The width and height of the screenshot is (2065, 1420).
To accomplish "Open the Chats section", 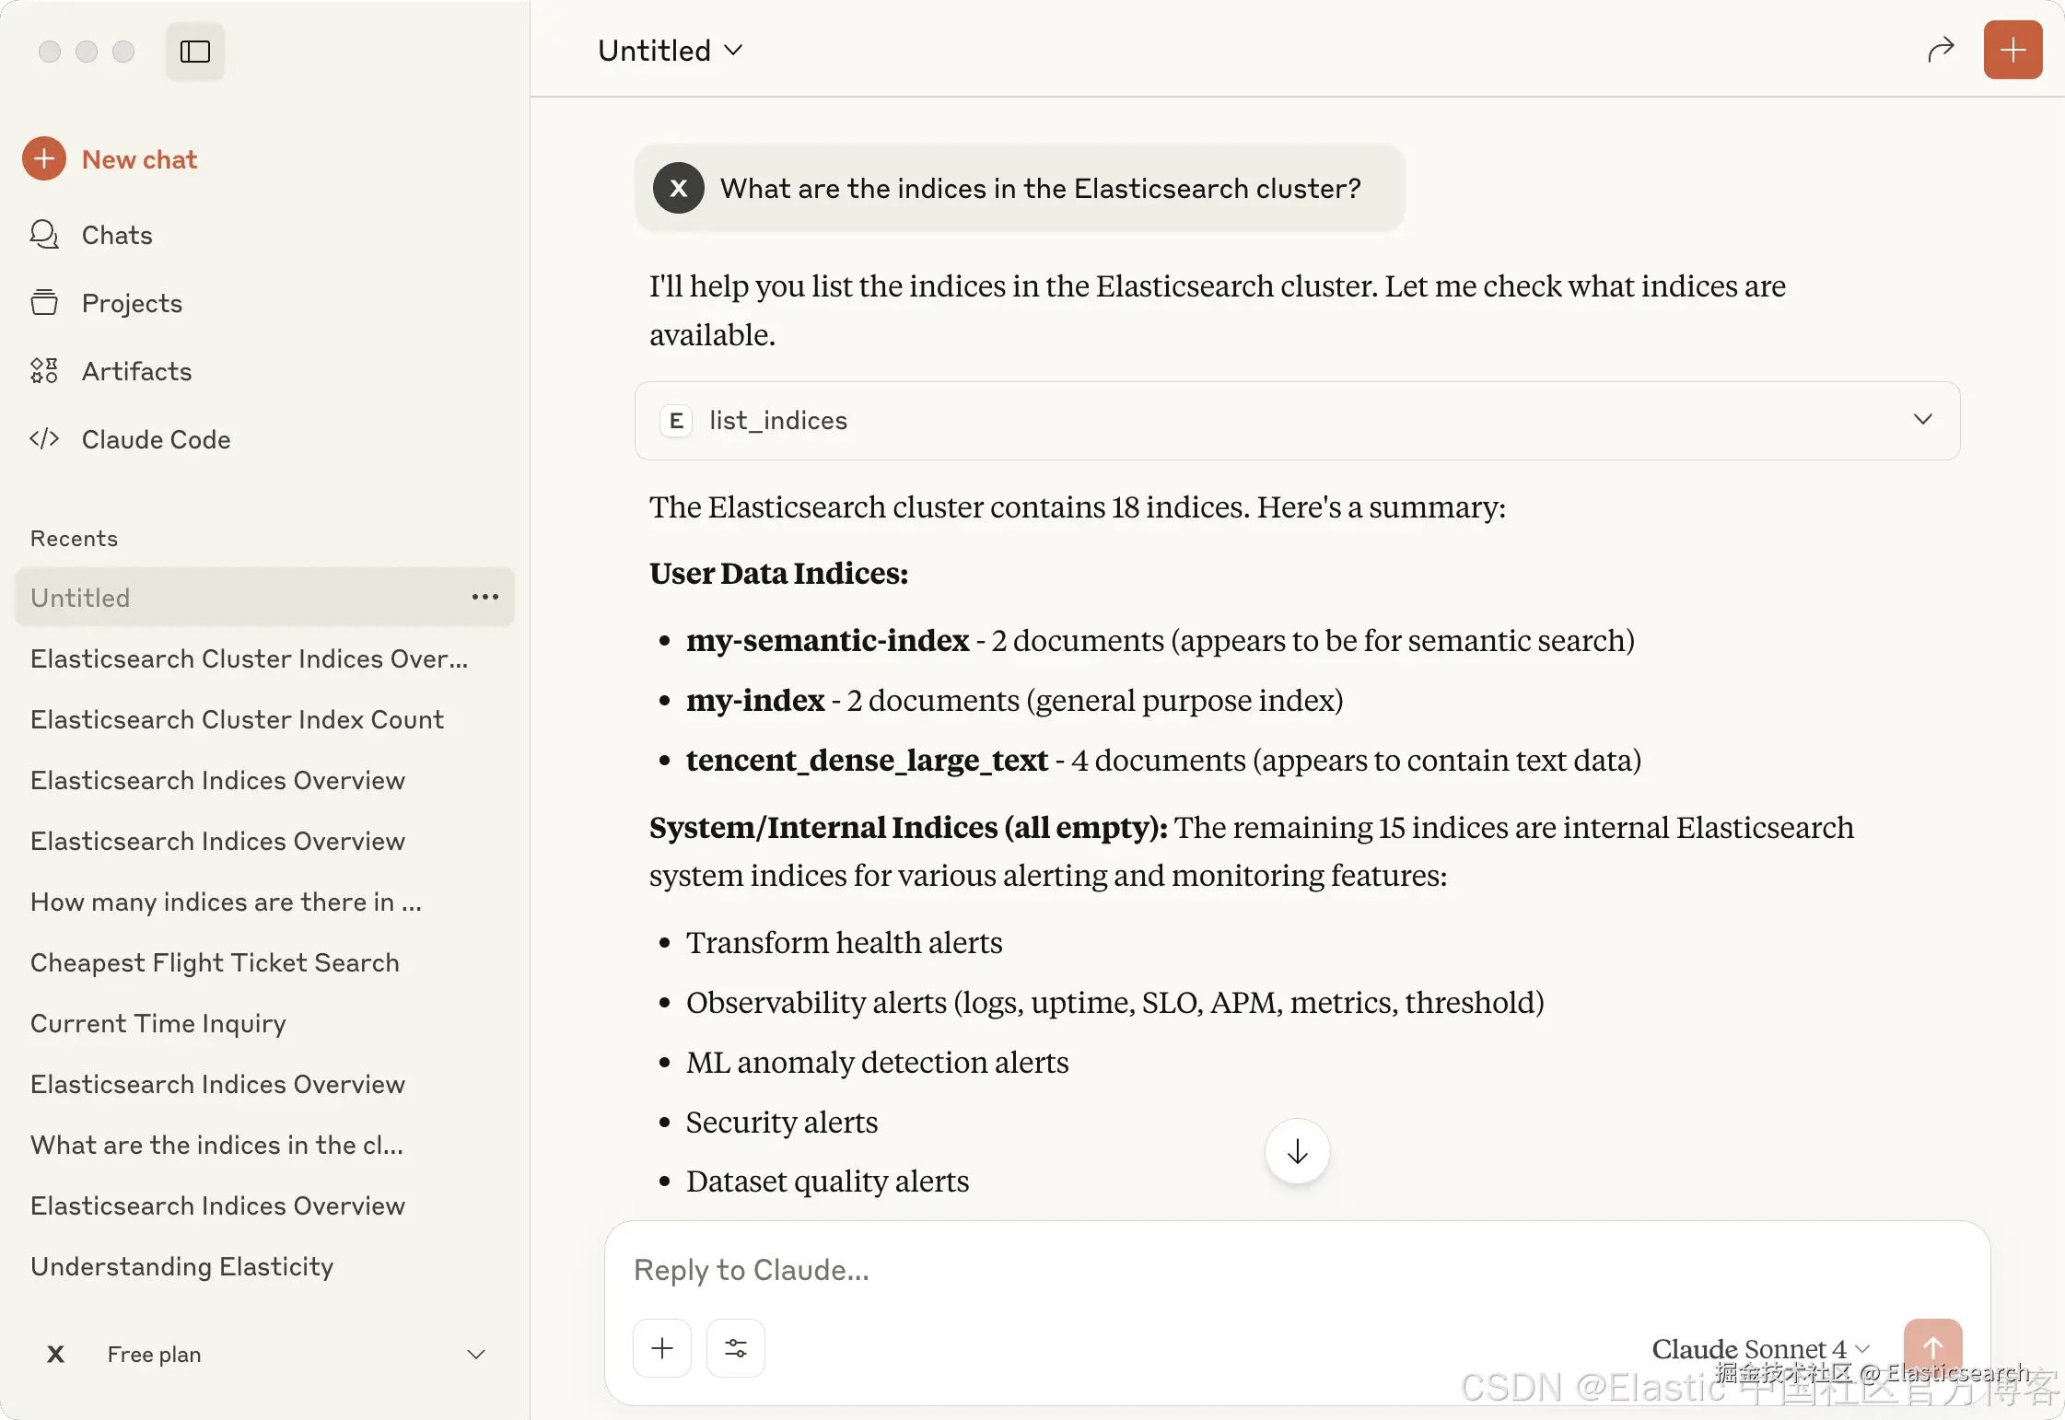I will point(116,235).
